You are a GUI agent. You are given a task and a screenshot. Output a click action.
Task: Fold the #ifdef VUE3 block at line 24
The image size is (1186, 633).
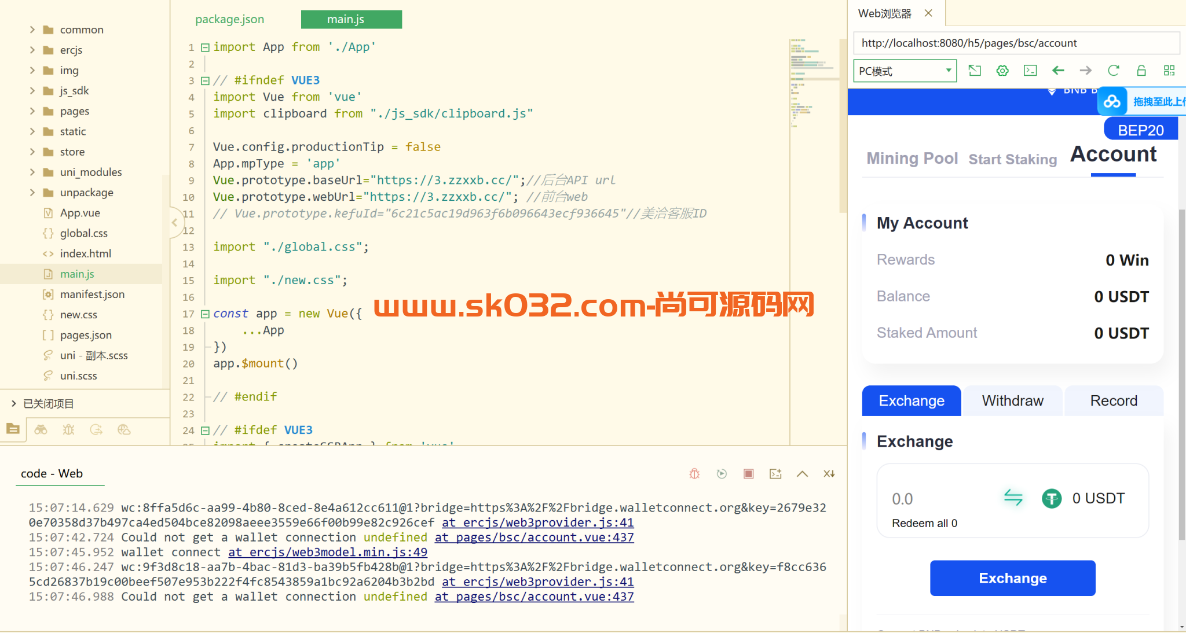pyautogui.click(x=205, y=430)
